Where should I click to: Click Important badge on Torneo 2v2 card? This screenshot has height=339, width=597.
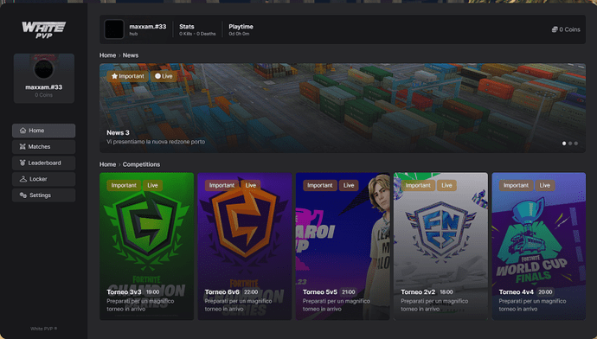(418, 185)
